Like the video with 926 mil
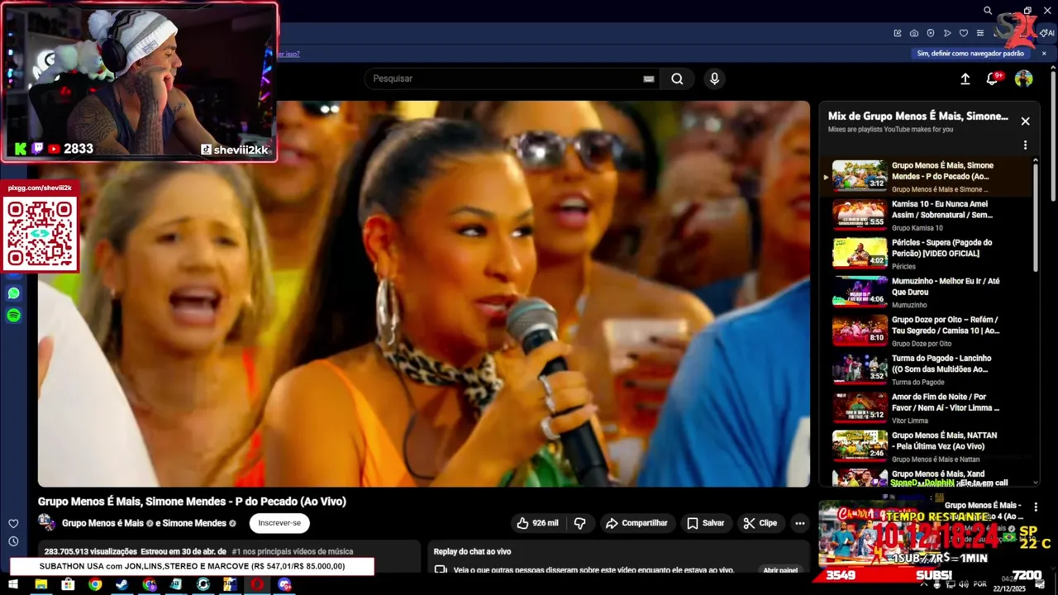The height and width of the screenshot is (595, 1058). pyautogui.click(x=537, y=523)
